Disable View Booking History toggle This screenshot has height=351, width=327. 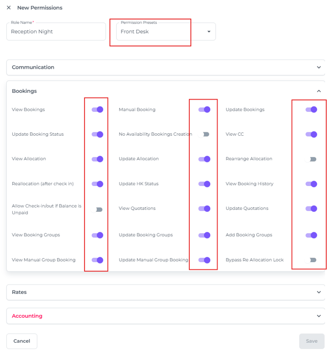(311, 184)
